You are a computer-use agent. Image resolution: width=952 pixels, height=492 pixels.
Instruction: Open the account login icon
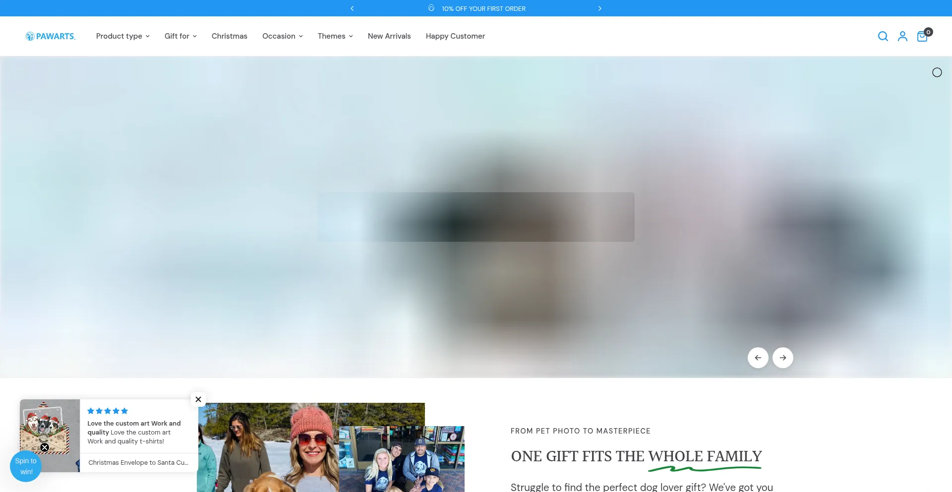click(x=902, y=36)
